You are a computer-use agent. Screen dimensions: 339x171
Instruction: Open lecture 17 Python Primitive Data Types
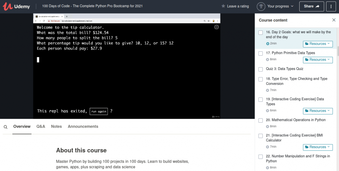tap(290, 53)
